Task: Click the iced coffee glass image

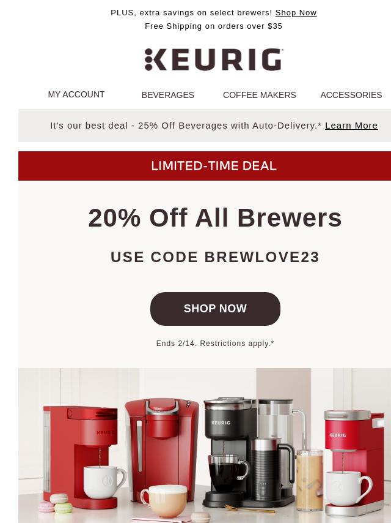Action: coord(310,480)
